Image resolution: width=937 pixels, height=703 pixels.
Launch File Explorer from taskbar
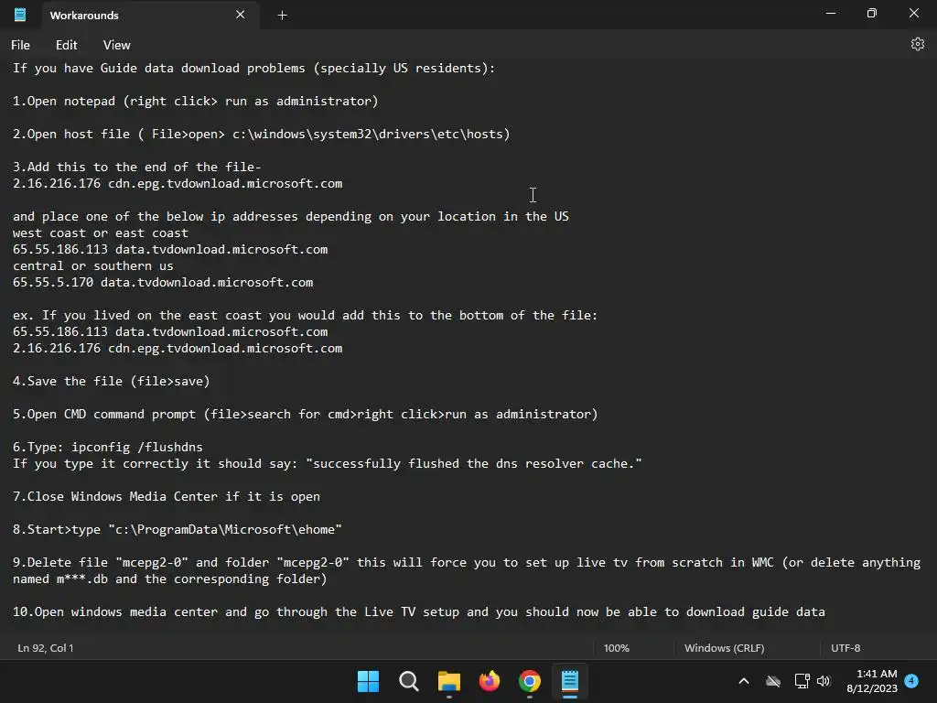448,681
